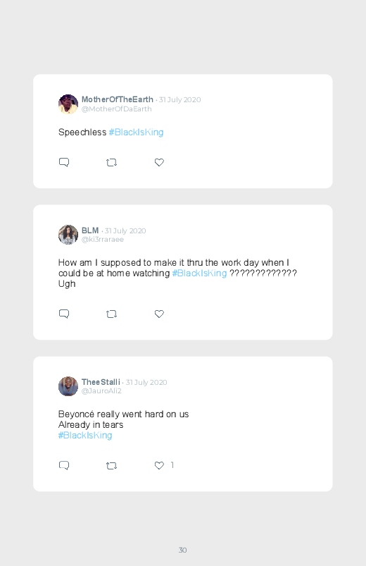
Task: Reply to MotherOfTheEarth's Speechless tweet
Action: pyautogui.click(x=64, y=162)
